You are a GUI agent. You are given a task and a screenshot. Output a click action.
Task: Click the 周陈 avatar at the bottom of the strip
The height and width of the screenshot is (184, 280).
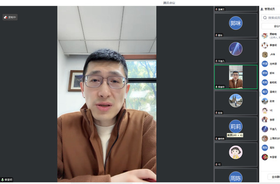pyautogui.click(x=236, y=177)
